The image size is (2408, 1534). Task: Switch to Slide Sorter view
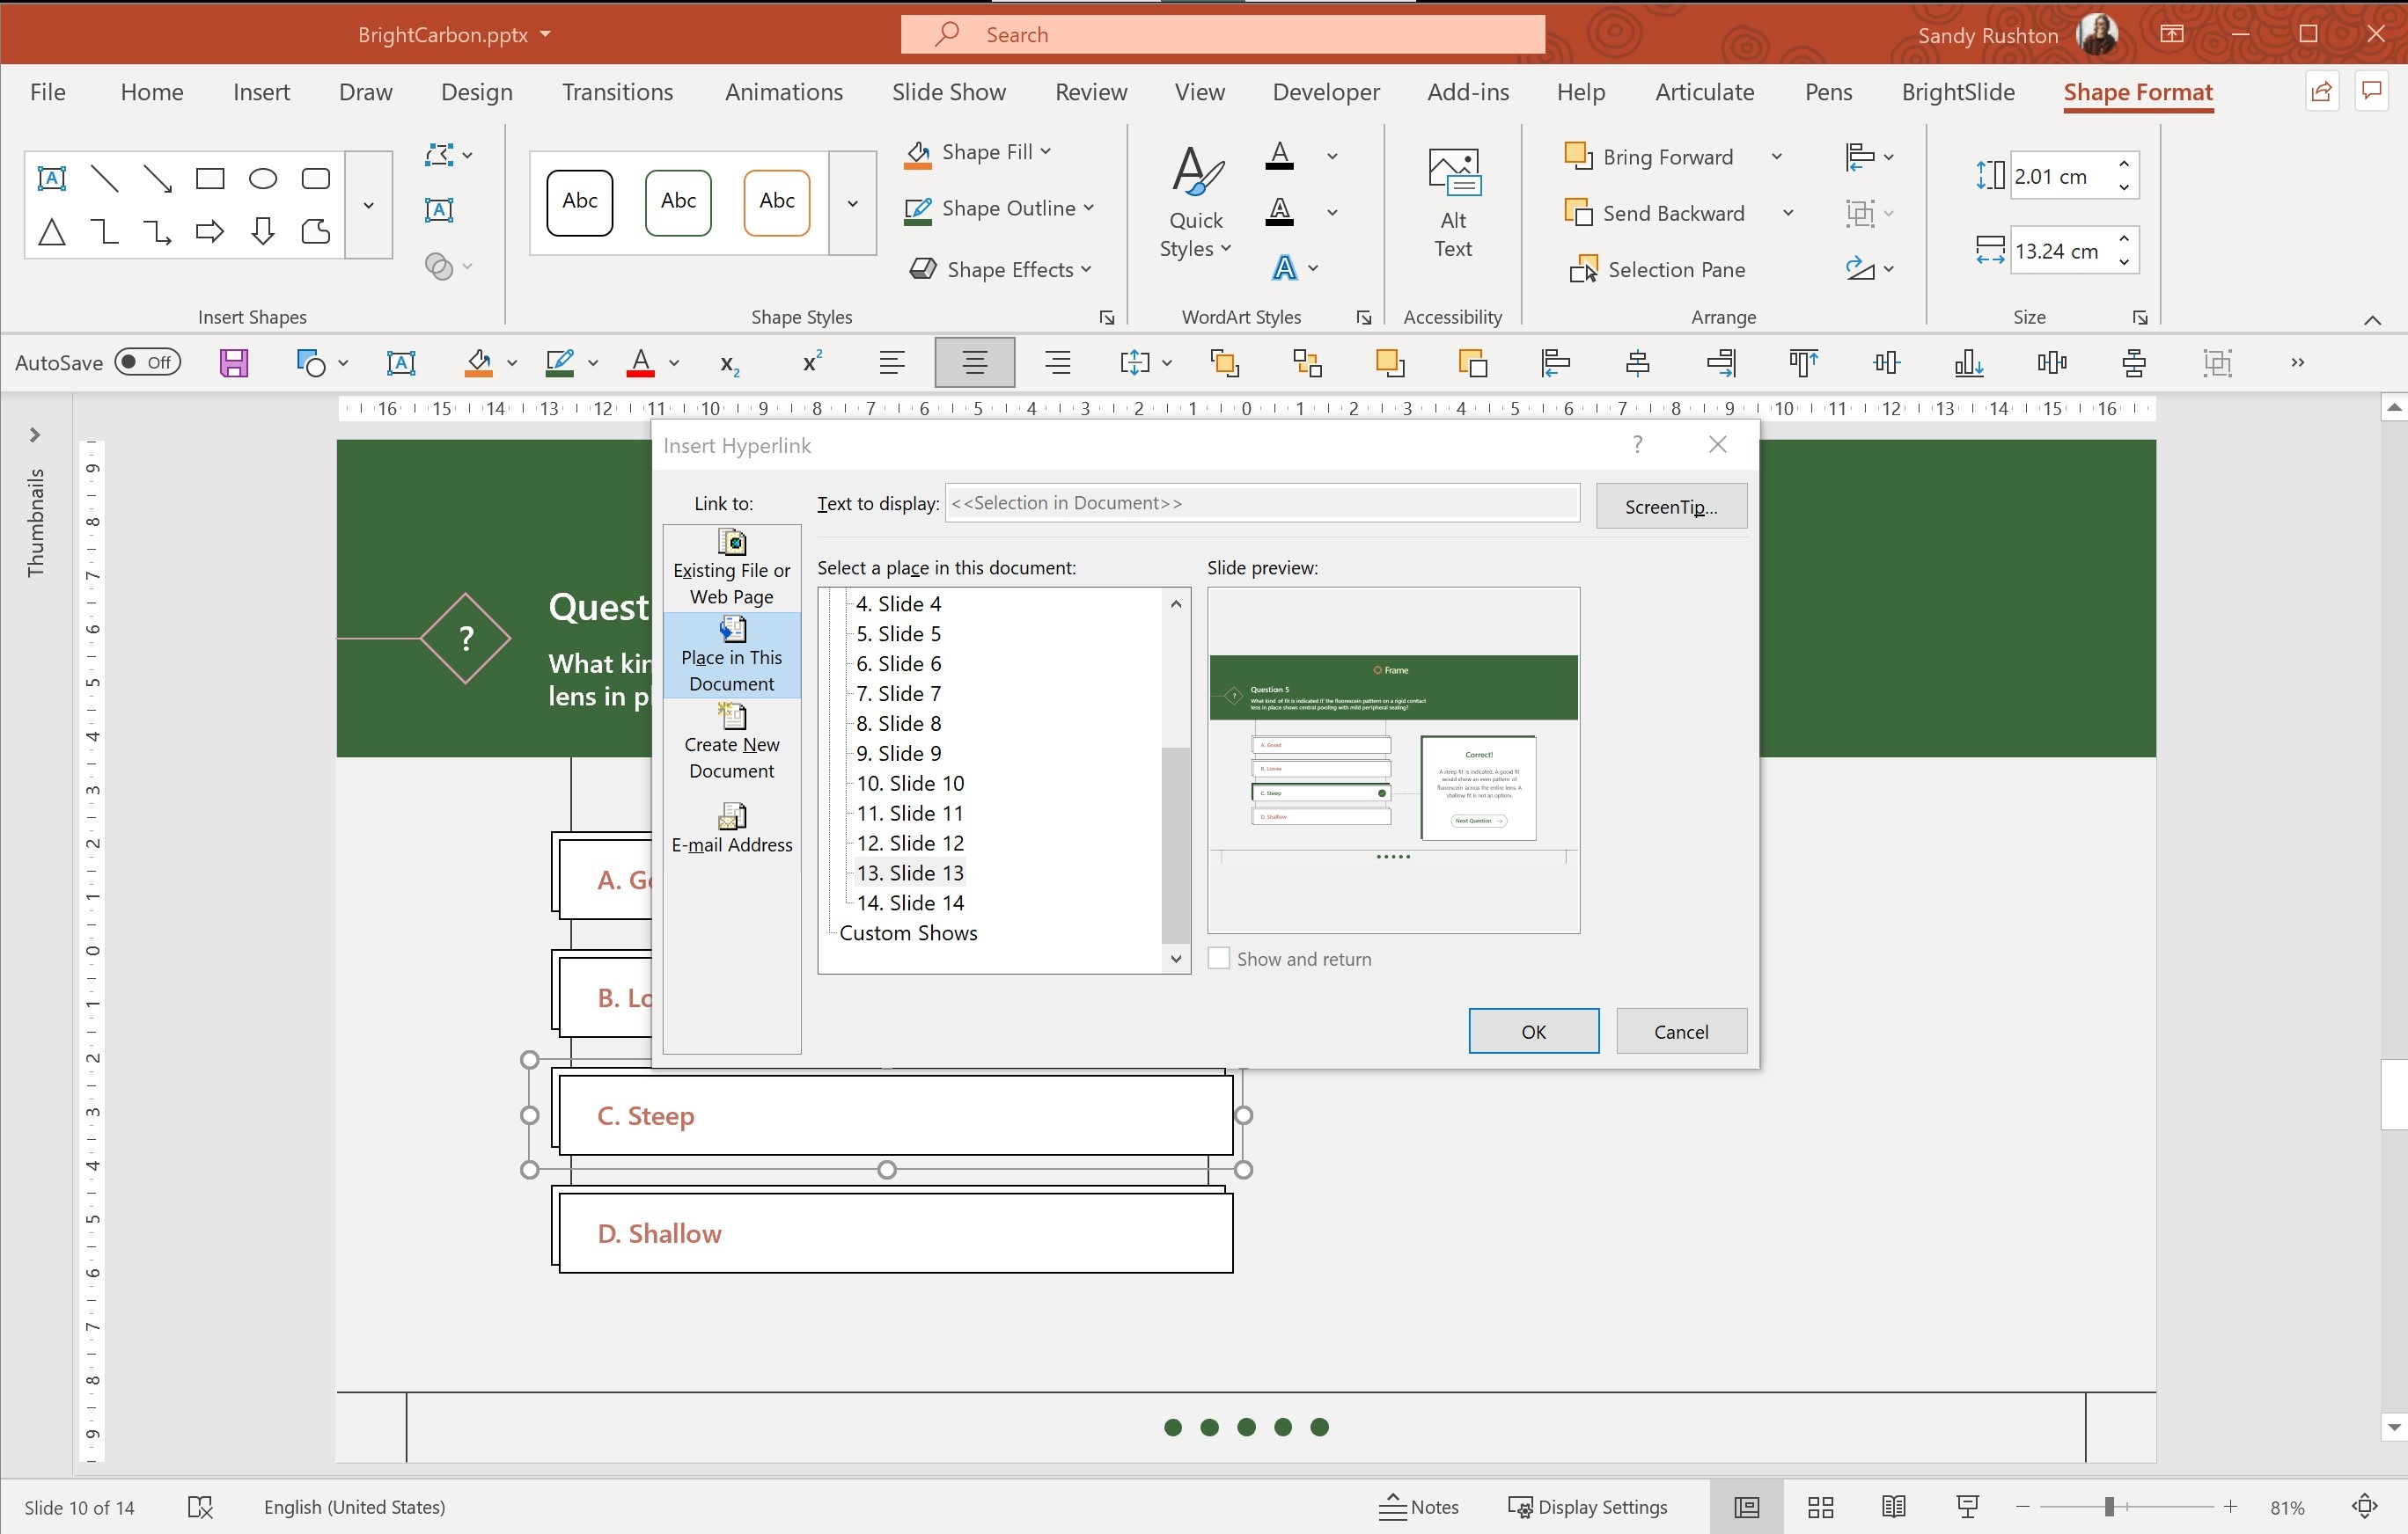click(1820, 1507)
